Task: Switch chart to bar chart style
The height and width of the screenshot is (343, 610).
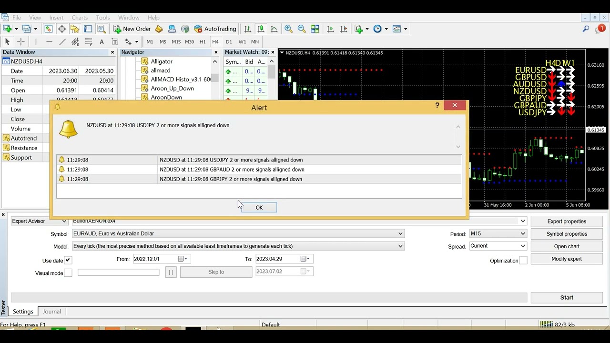Action: pyautogui.click(x=248, y=29)
